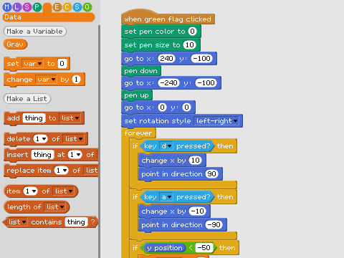Click the value field of set var to

(x=62, y=64)
